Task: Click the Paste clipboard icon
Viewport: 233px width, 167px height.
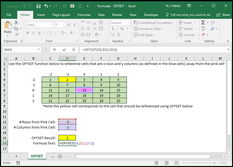Action: click(8, 25)
